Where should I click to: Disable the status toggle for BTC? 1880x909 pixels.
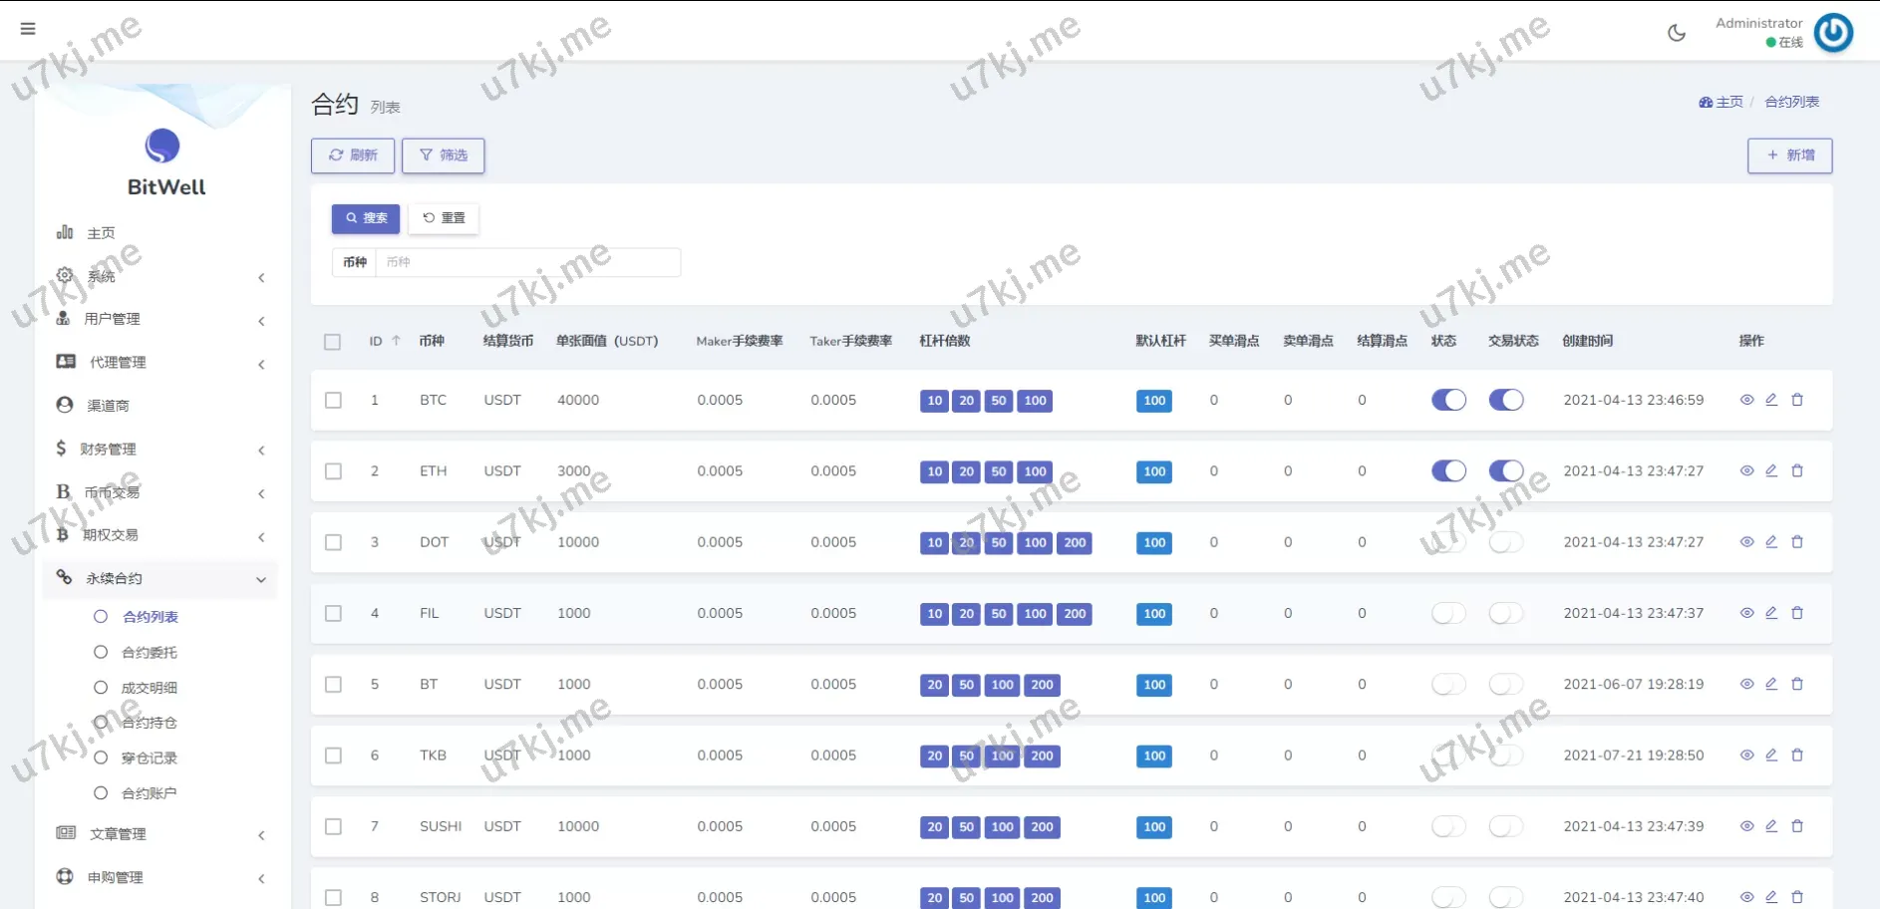click(x=1448, y=400)
